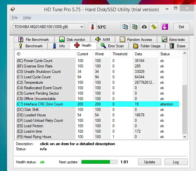Switch to the Error Scan tab
Viewport: 196px width, 171px height.
coord(113,46)
